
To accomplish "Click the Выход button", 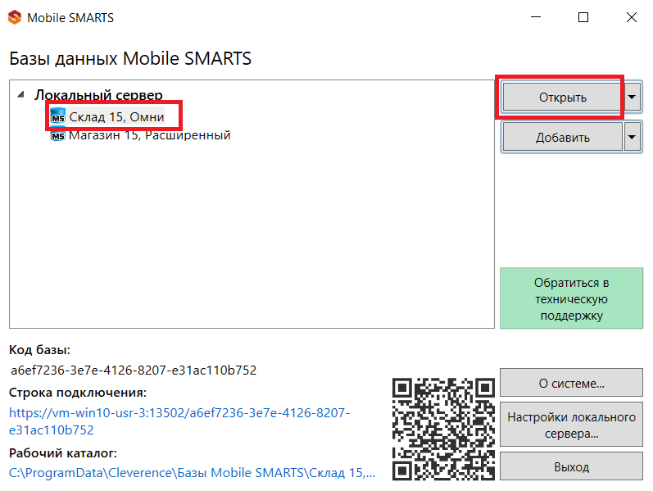I will tap(571, 466).
